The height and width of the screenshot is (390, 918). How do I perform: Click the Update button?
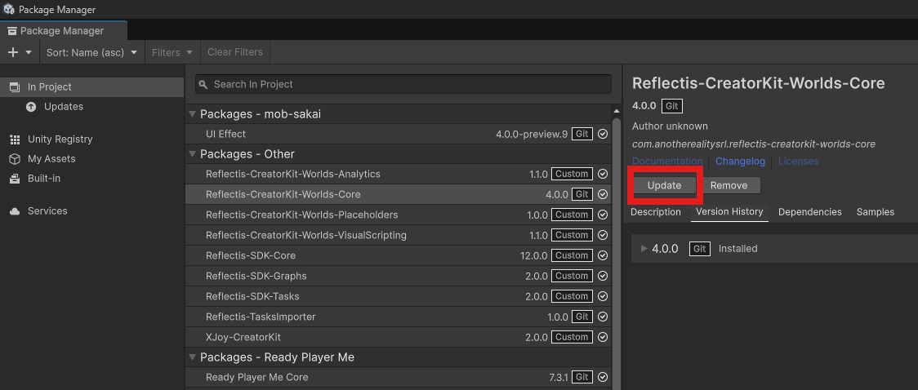pyautogui.click(x=664, y=185)
